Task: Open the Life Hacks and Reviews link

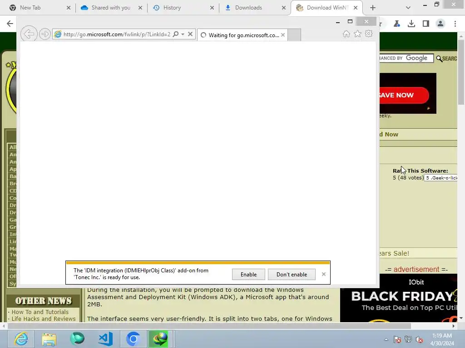Action: click(44, 319)
